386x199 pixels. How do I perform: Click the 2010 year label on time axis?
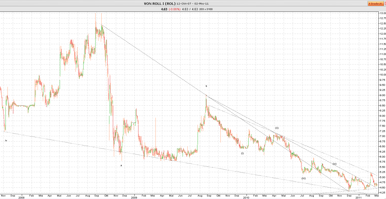(246, 197)
